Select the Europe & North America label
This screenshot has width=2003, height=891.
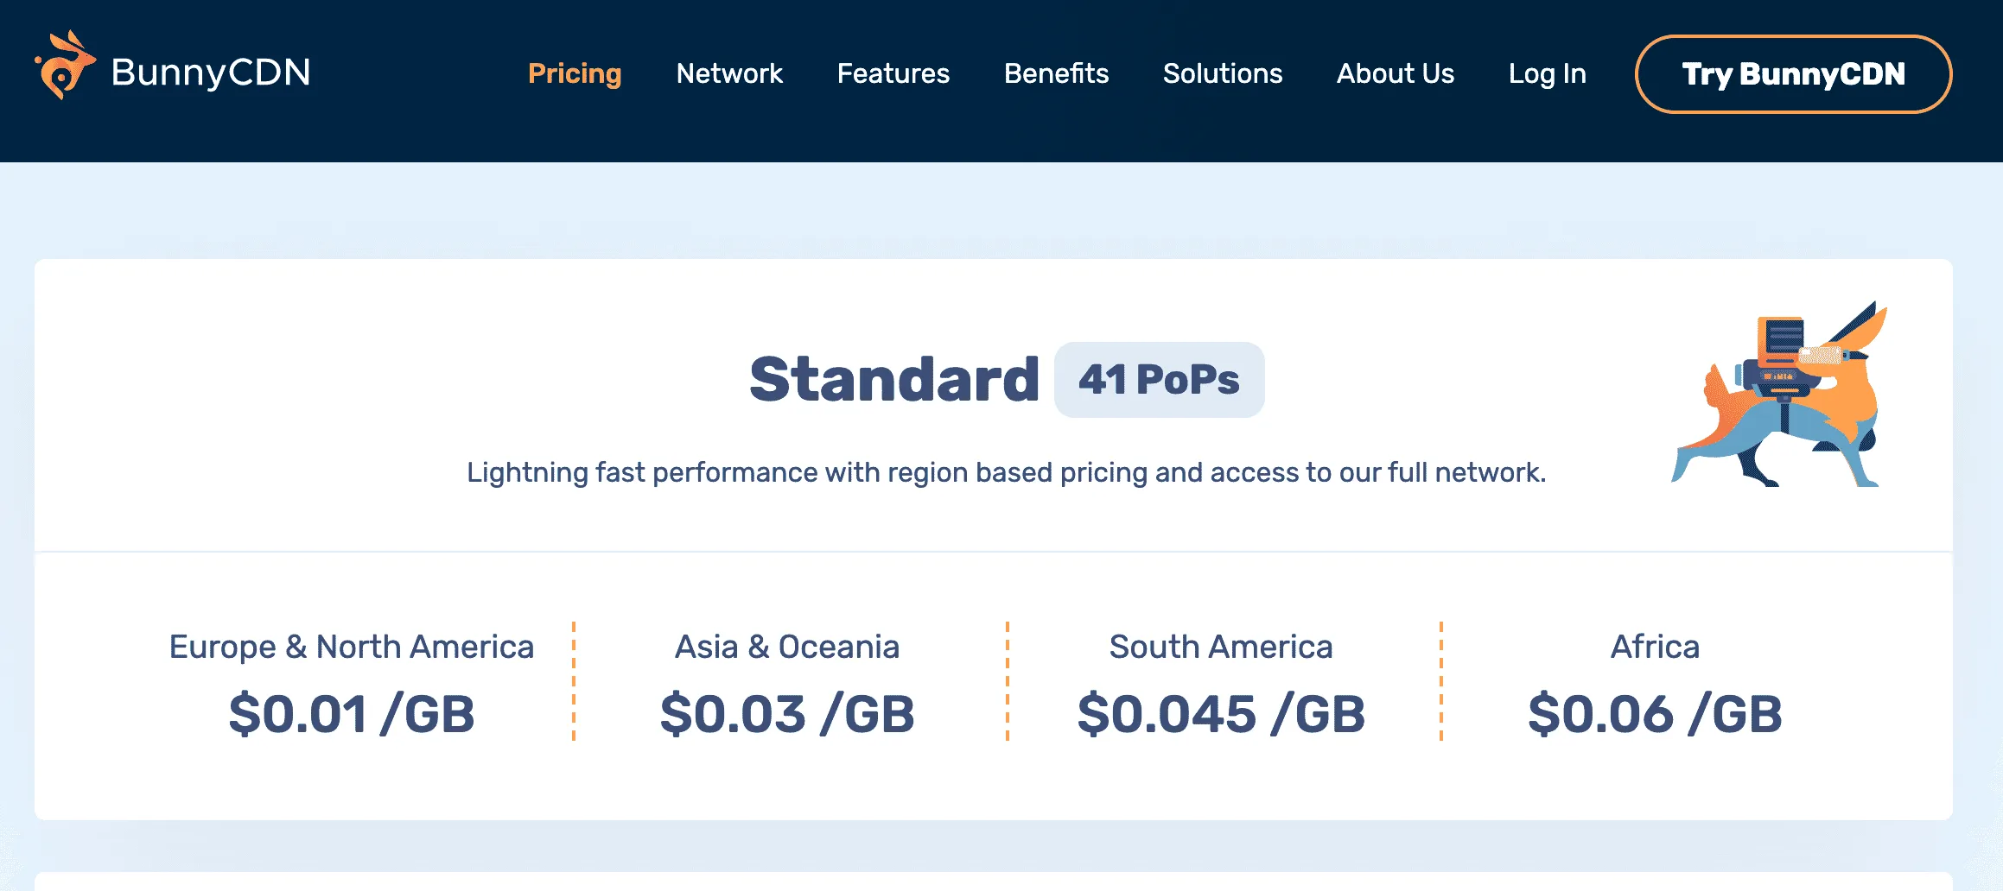352,647
